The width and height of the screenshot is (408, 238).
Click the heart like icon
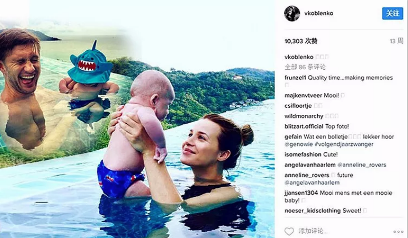point(289,231)
